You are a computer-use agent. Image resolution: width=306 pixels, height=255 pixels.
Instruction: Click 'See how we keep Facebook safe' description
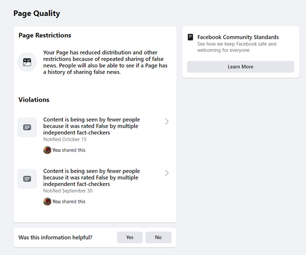point(237,47)
